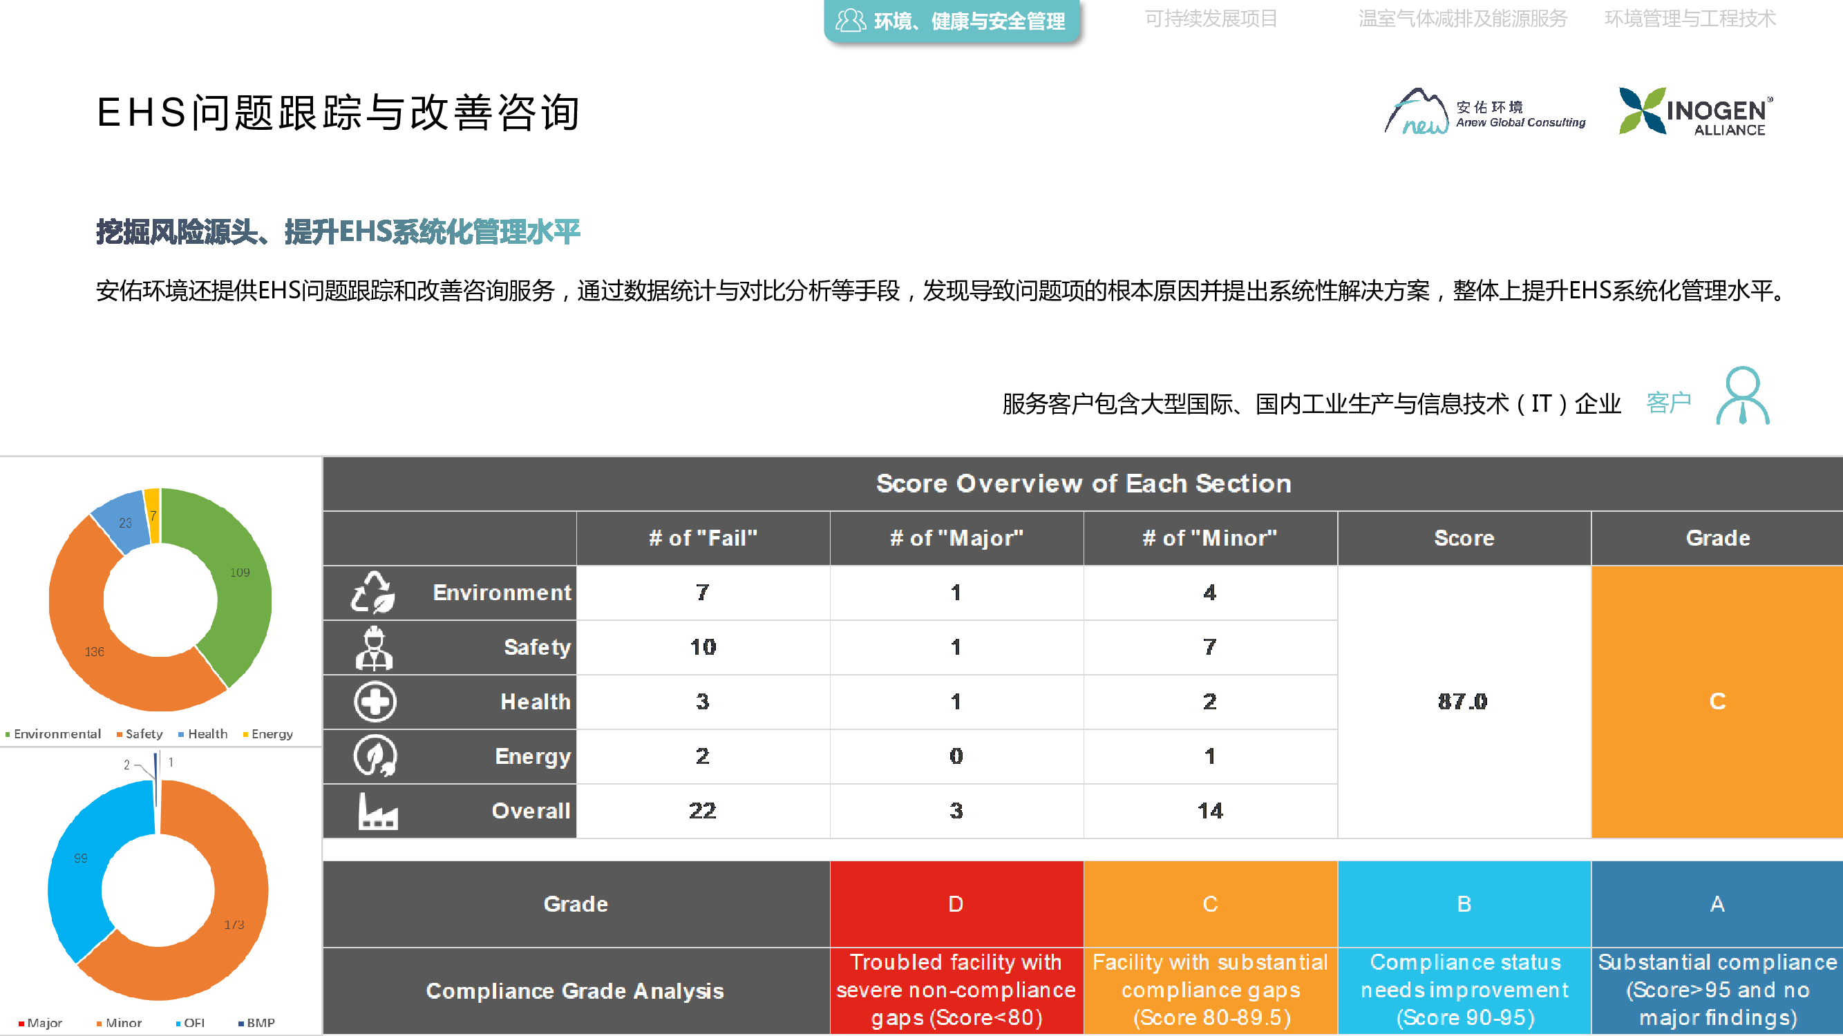Click the Overall row label
The width and height of the screenshot is (1843, 1036).
click(x=531, y=811)
